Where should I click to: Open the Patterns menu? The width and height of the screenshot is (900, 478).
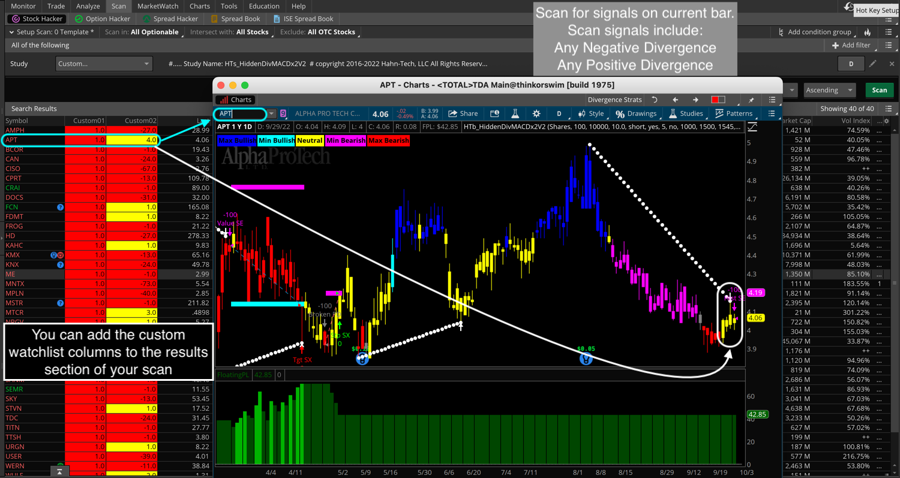coord(733,113)
